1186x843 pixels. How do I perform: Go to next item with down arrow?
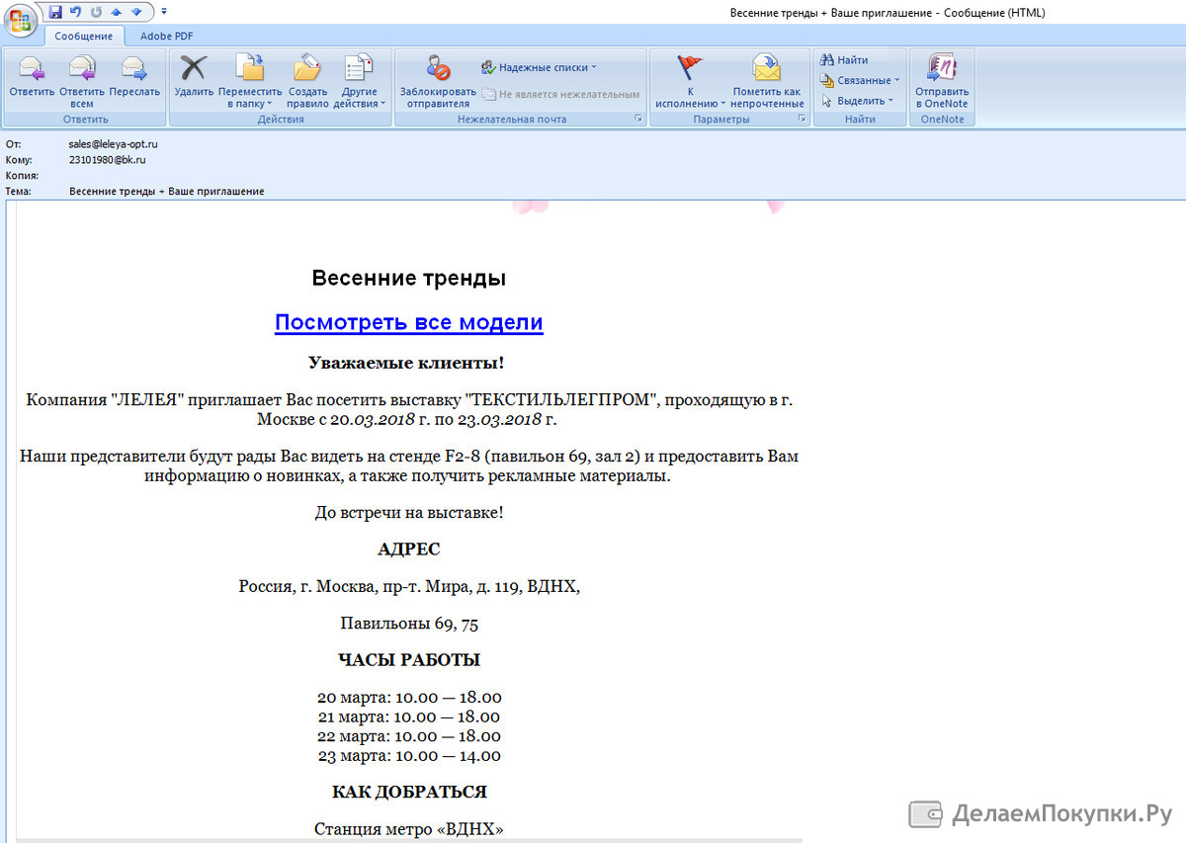tap(136, 12)
